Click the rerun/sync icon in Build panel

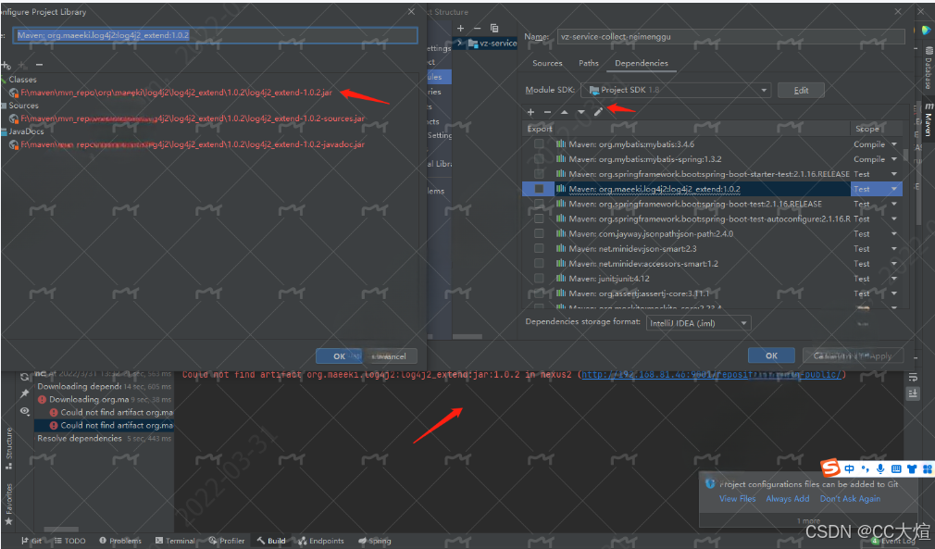coord(24,377)
